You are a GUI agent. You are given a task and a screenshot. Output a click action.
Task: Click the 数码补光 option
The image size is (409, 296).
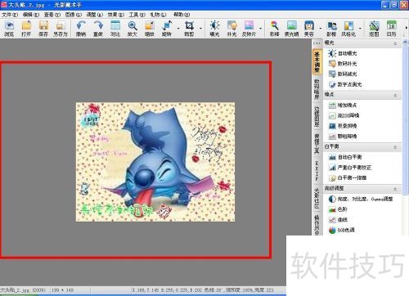tap(343, 64)
